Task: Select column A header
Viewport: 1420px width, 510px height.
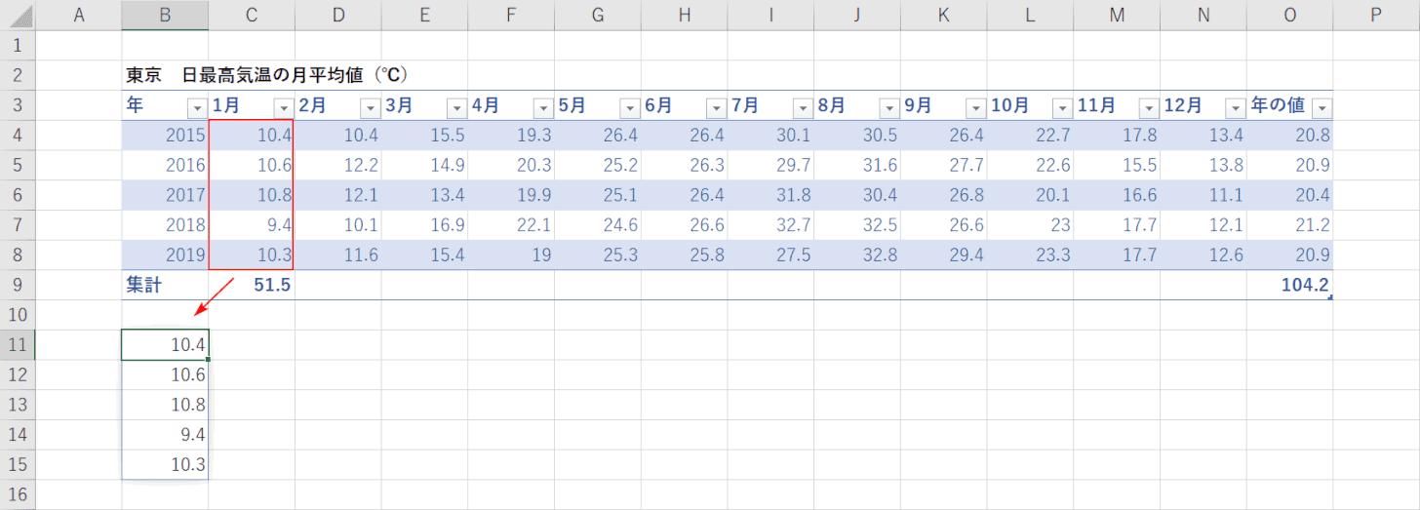Action: pos(79,15)
